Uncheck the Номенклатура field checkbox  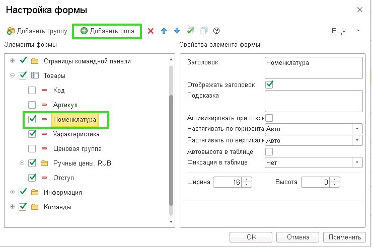(32, 119)
